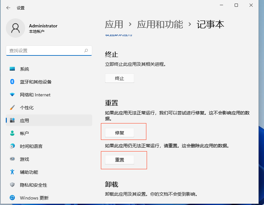Viewport: 264px width, 205px height.
Task: Click the Privacy shield icon
Action: pos(12,185)
